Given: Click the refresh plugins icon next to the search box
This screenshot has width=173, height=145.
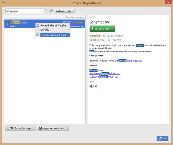Looking at the screenshot, I should 51,11.
